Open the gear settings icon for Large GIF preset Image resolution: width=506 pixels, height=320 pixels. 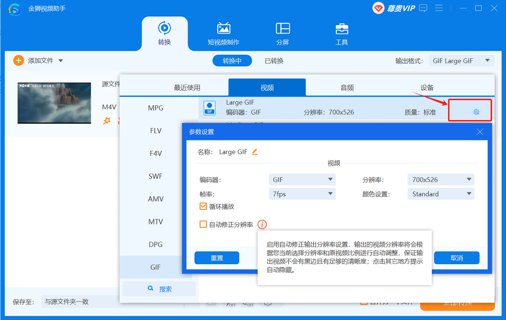[x=470, y=110]
